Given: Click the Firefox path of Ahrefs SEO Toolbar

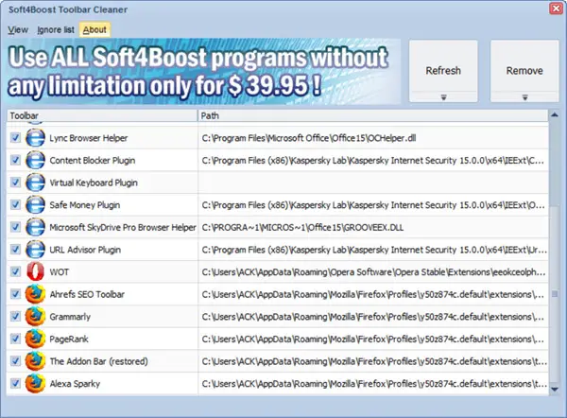Looking at the screenshot, I should click(373, 294).
